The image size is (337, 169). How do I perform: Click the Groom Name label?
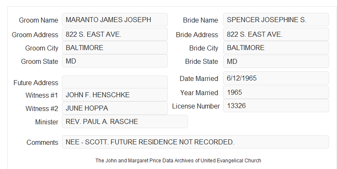39,20
